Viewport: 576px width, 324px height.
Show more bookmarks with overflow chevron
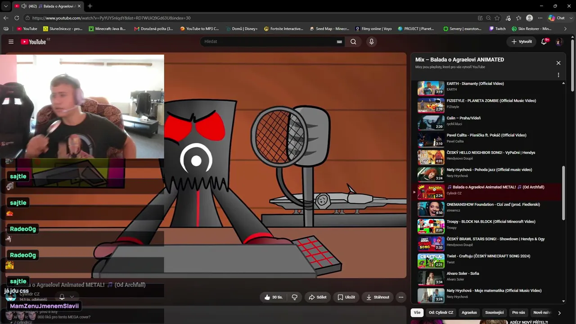tap(566, 29)
